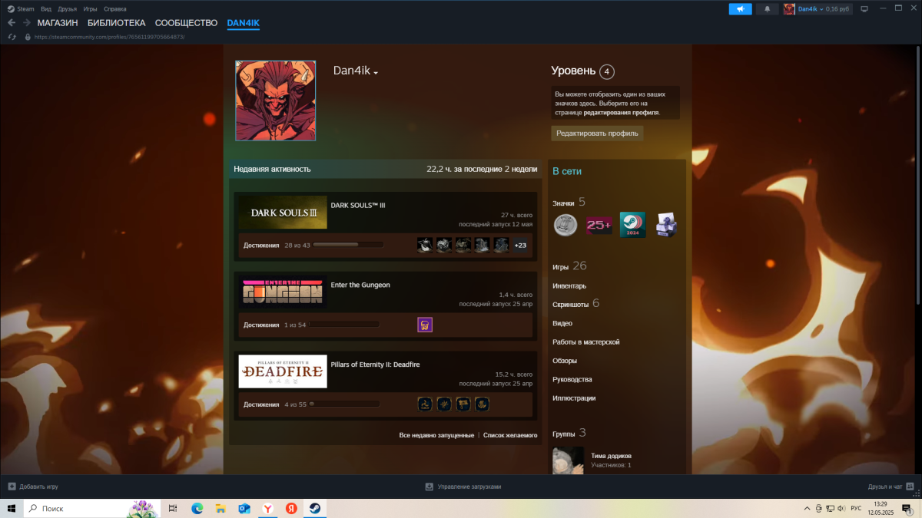Click the Редактировать профиль button
Image resolution: width=922 pixels, height=518 pixels.
(597, 133)
